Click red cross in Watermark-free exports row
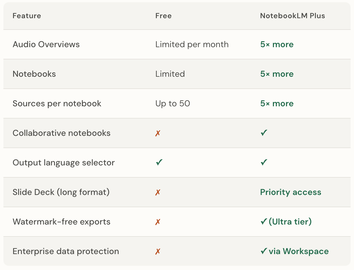Image resolution: width=354 pixels, height=270 pixels. (x=158, y=222)
